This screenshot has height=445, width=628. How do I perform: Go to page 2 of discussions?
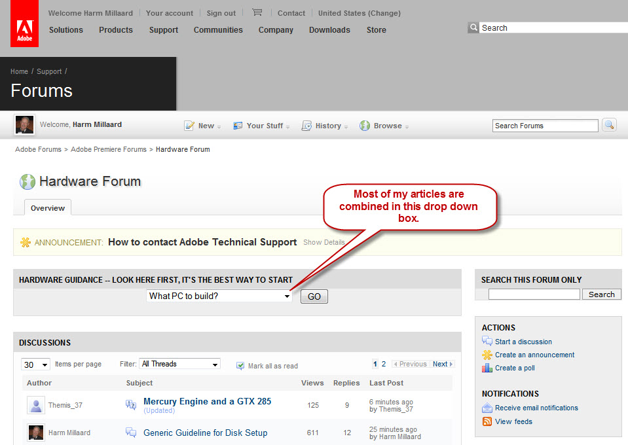(383, 364)
